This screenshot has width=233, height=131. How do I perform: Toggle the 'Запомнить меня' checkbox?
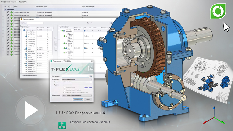tap(64, 88)
